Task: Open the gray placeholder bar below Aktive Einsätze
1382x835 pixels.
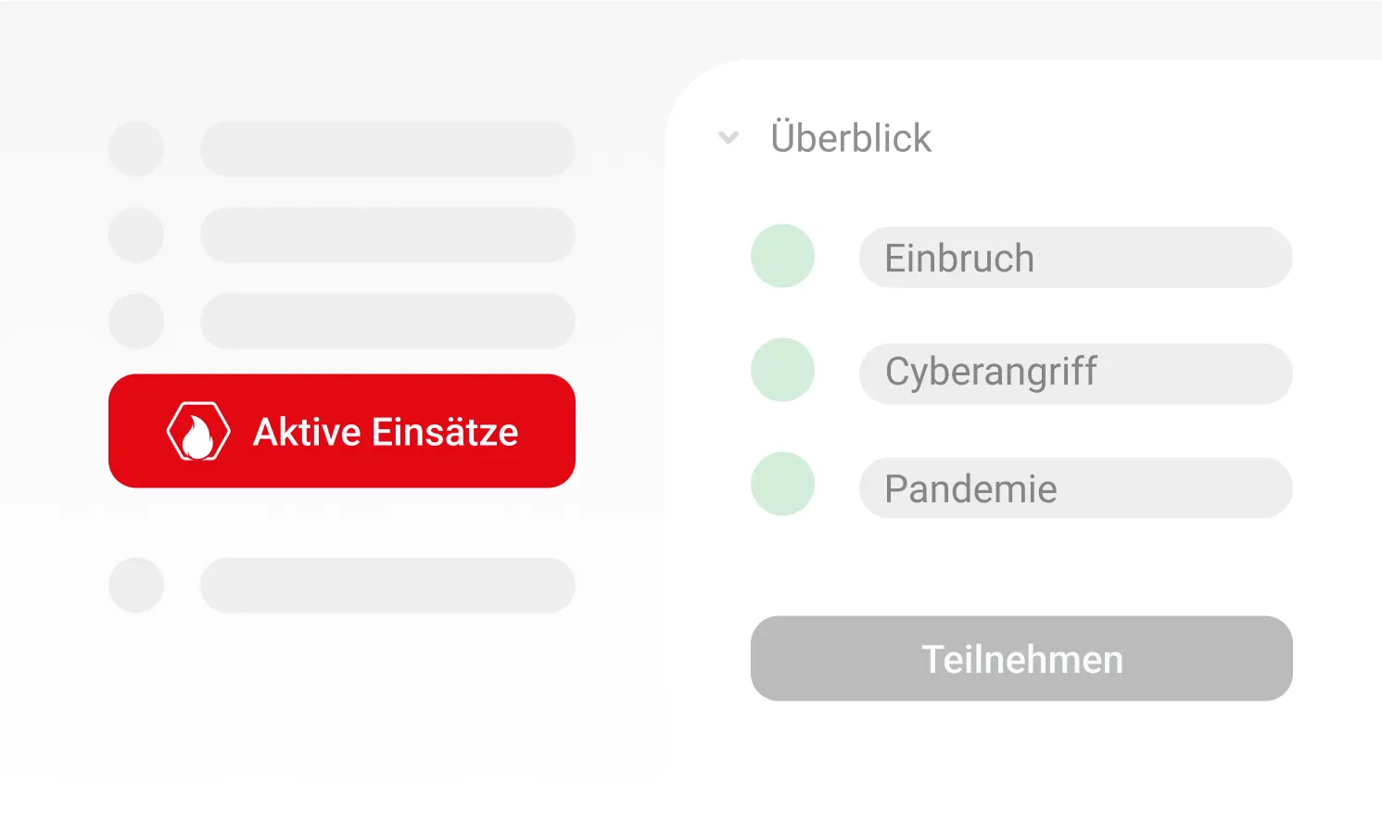Action: (387, 585)
